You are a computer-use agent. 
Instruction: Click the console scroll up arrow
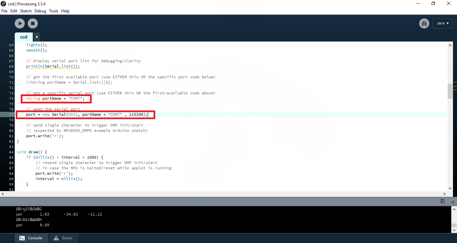click(454, 209)
